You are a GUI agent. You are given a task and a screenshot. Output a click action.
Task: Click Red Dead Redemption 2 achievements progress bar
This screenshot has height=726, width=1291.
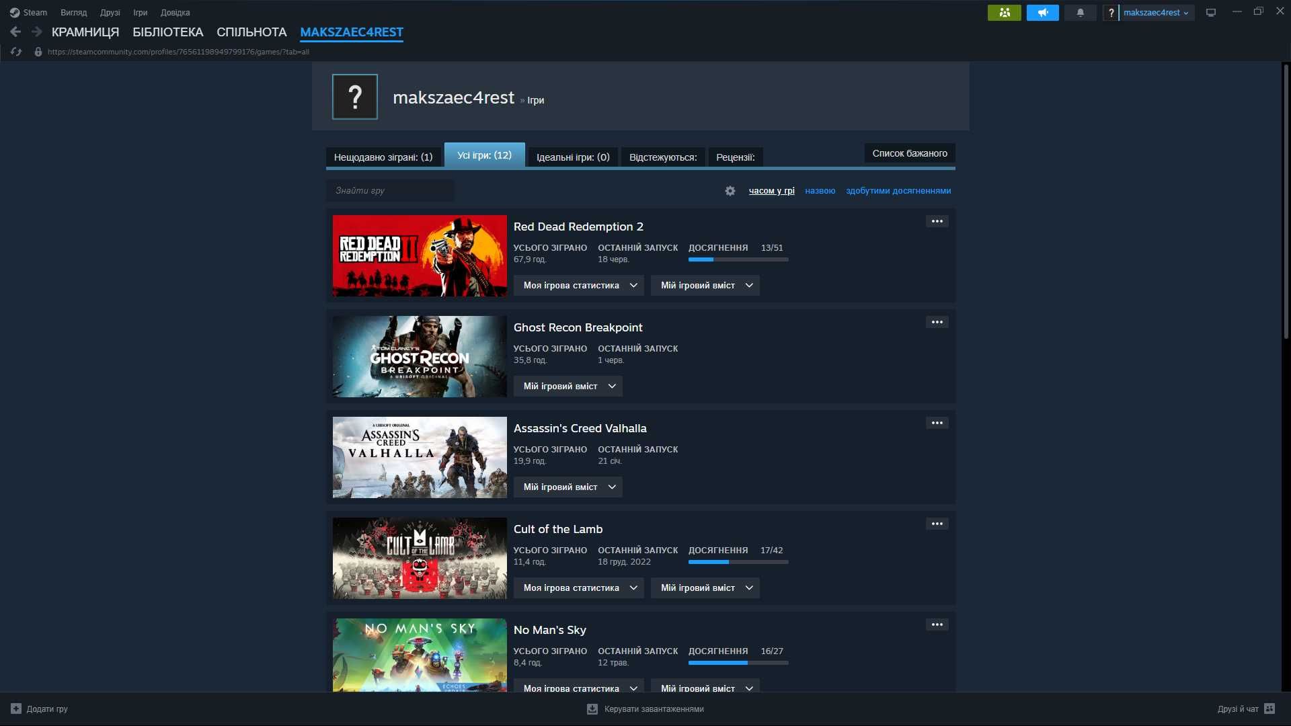738,259
